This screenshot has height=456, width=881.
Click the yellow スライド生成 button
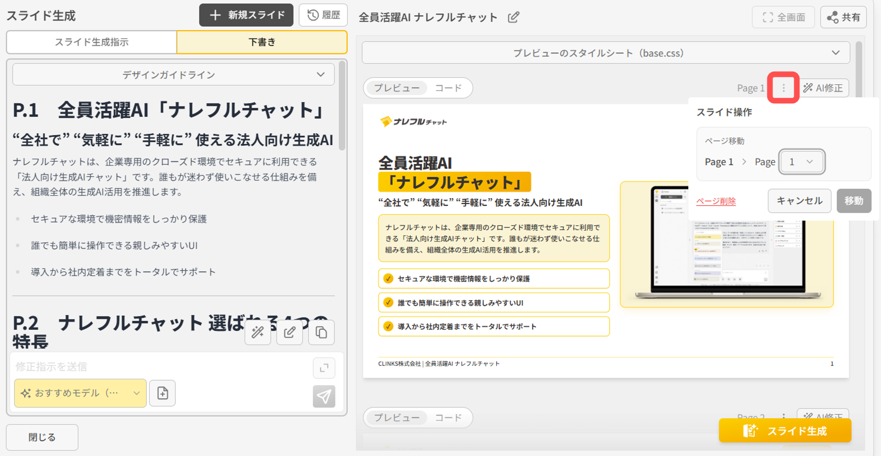click(x=785, y=431)
